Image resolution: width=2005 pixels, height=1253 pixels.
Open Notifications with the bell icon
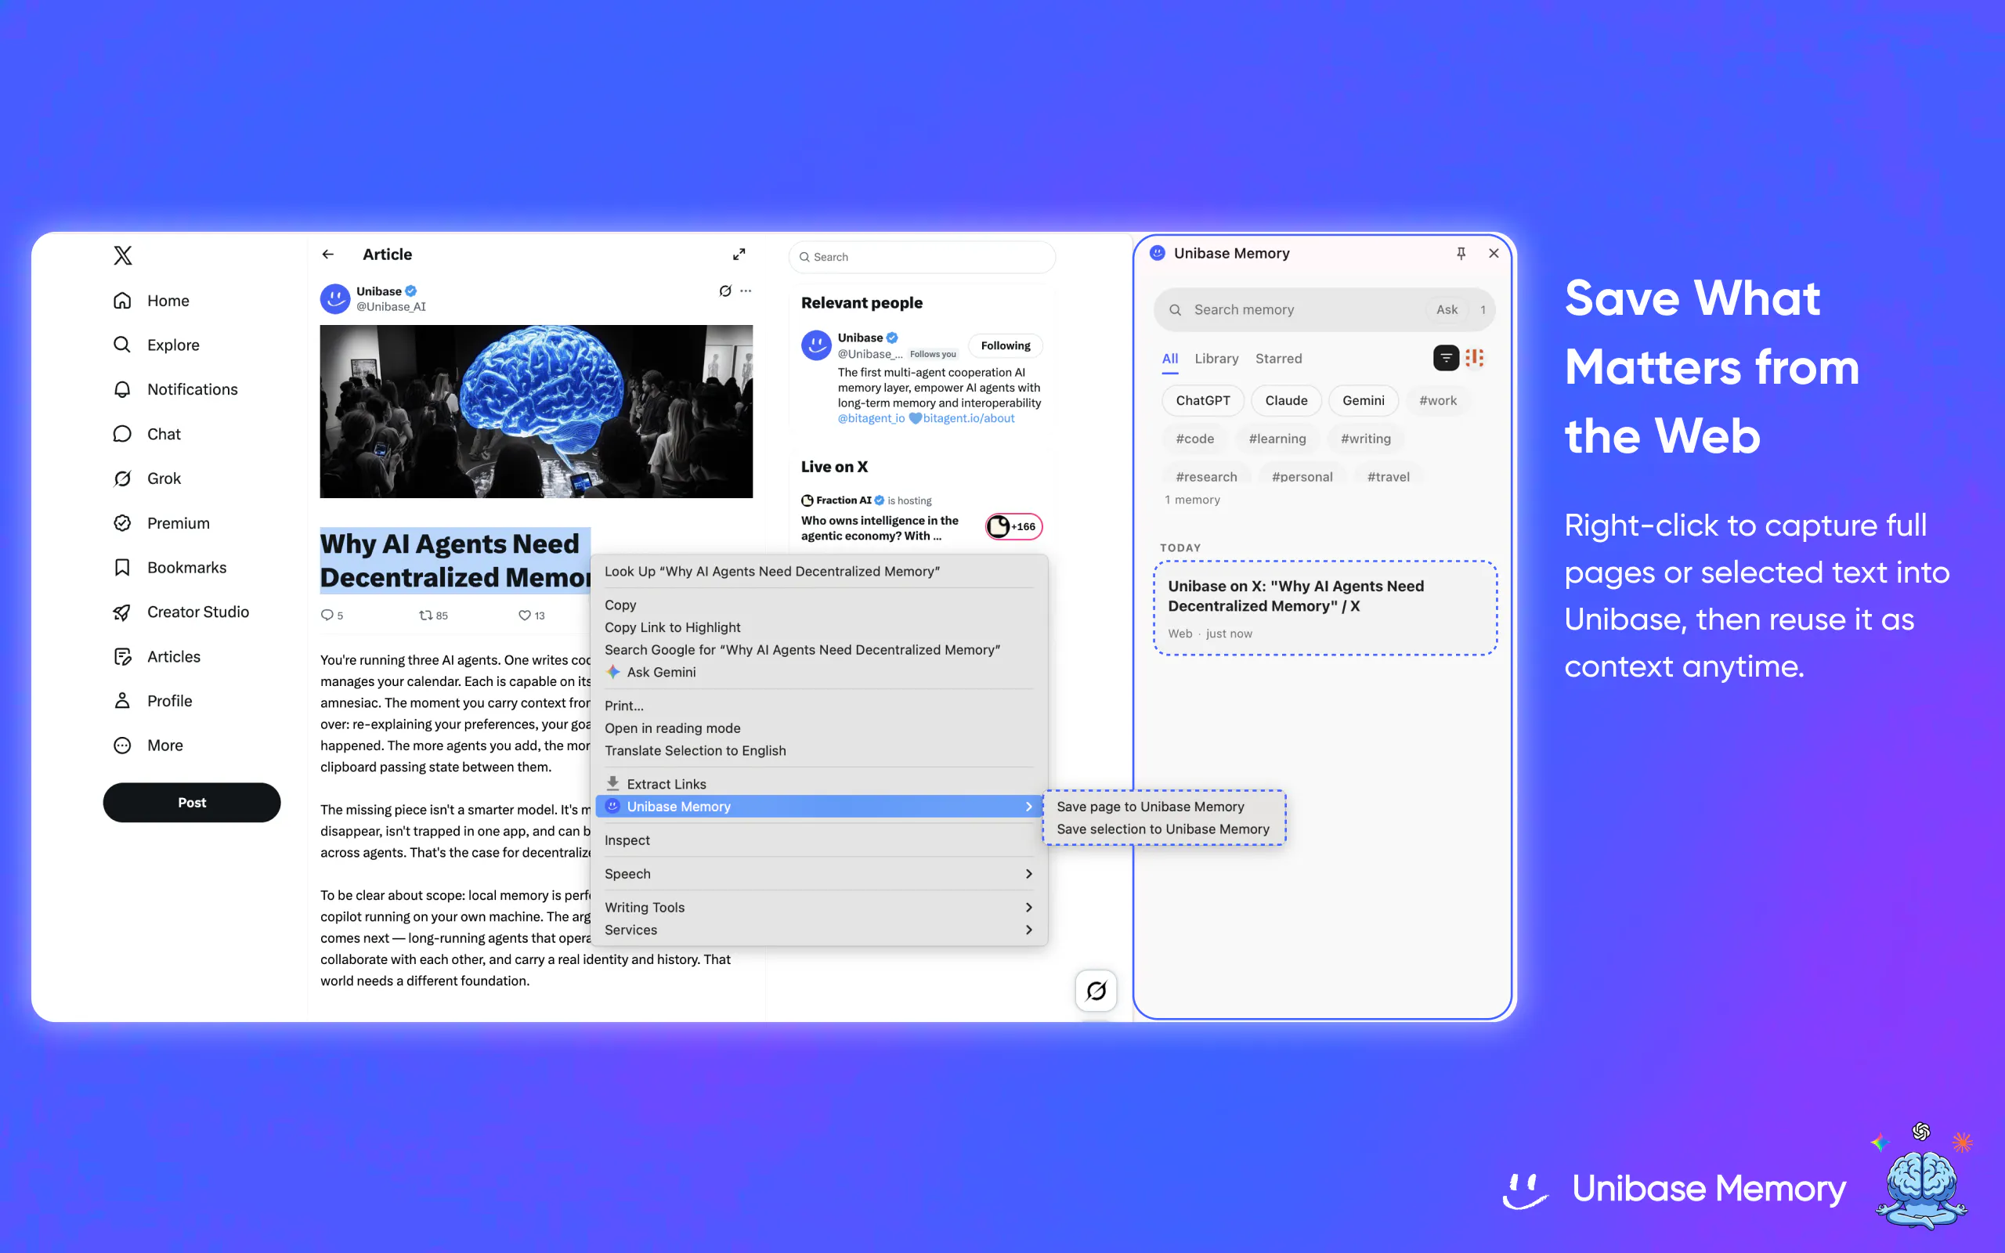[122, 389]
